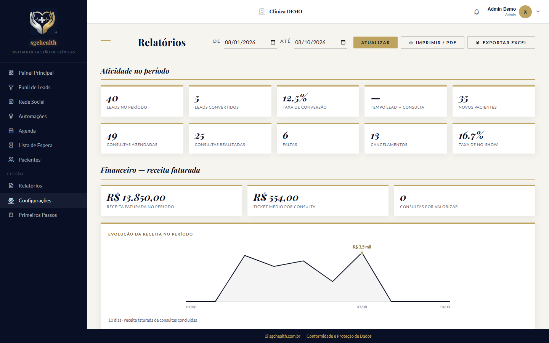Screen dimensions: 549x343
Task: Click the Leads Convertidos card
Action: coord(230,101)
